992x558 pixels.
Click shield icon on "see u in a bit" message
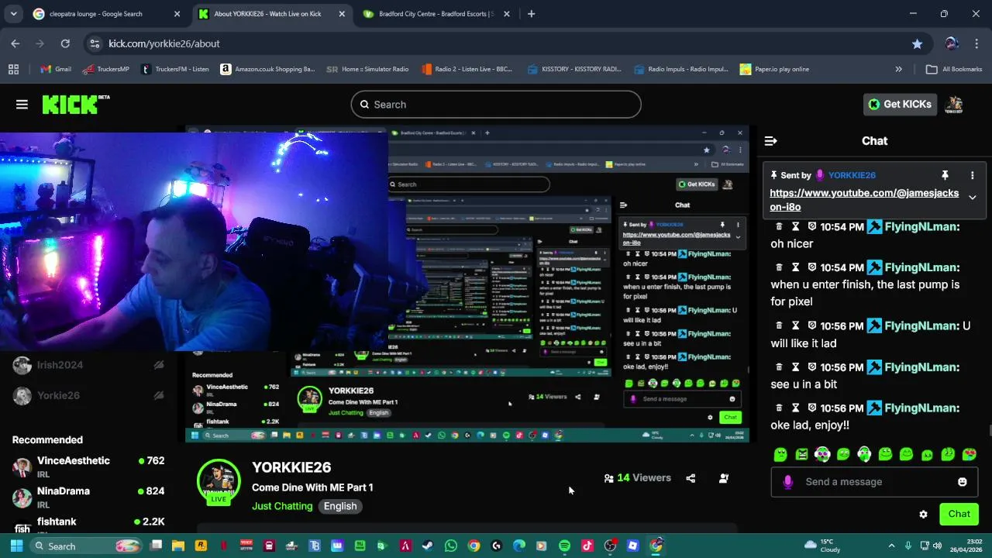[811, 367]
